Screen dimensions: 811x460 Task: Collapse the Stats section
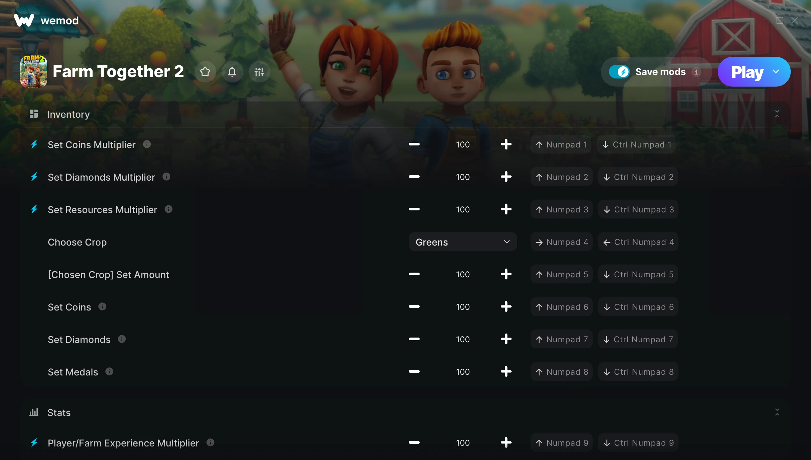pos(777,412)
